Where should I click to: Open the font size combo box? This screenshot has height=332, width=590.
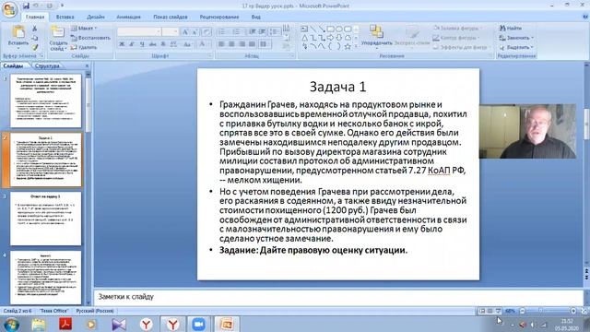[x=171, y=32]
